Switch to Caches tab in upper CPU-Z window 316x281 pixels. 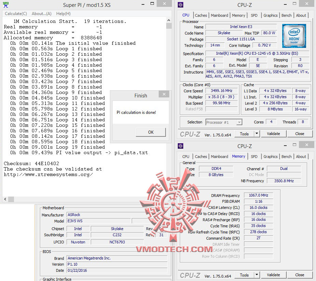(x=201, y=15)
